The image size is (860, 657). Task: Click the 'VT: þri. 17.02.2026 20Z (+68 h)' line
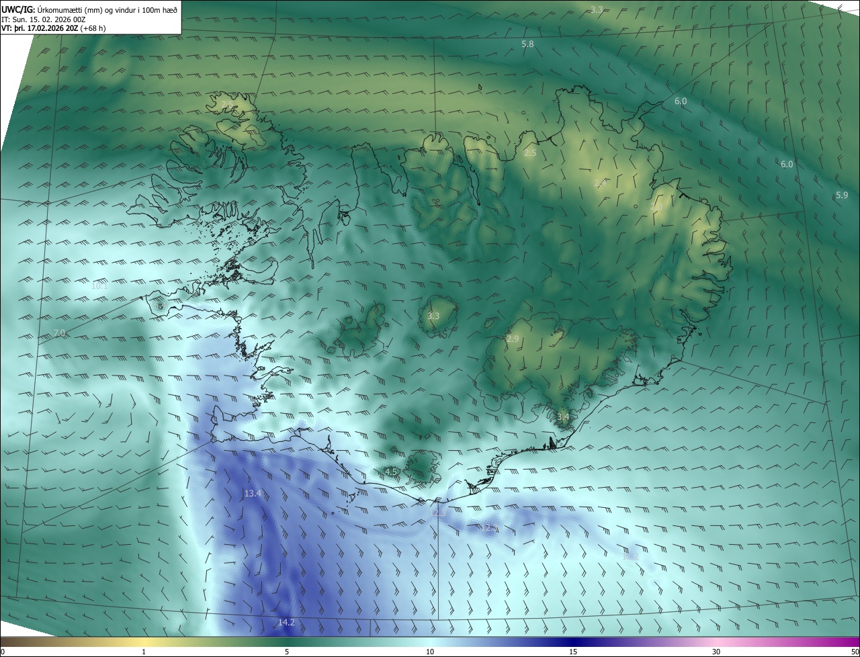point(54,28)
